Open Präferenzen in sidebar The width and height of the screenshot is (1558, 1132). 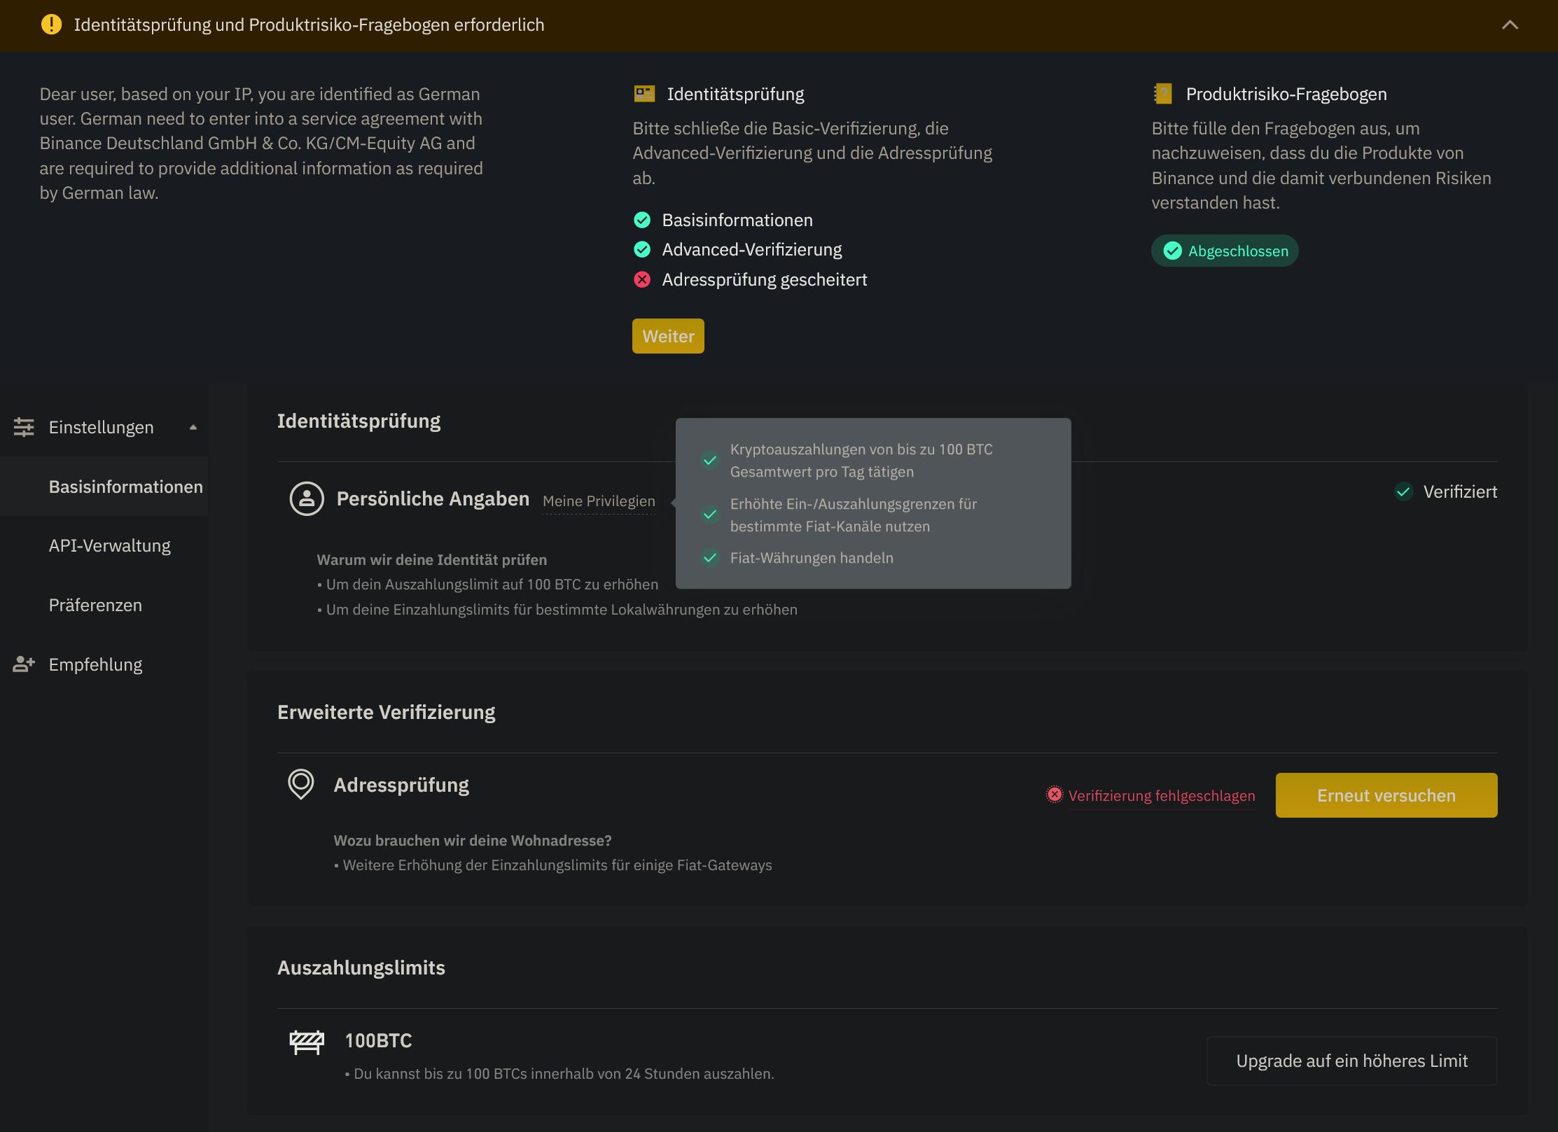[x=95, y=606]
